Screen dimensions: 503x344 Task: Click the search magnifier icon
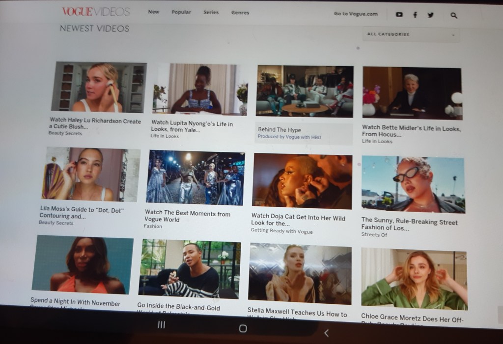pyautogui.click(x=453, y=15)
